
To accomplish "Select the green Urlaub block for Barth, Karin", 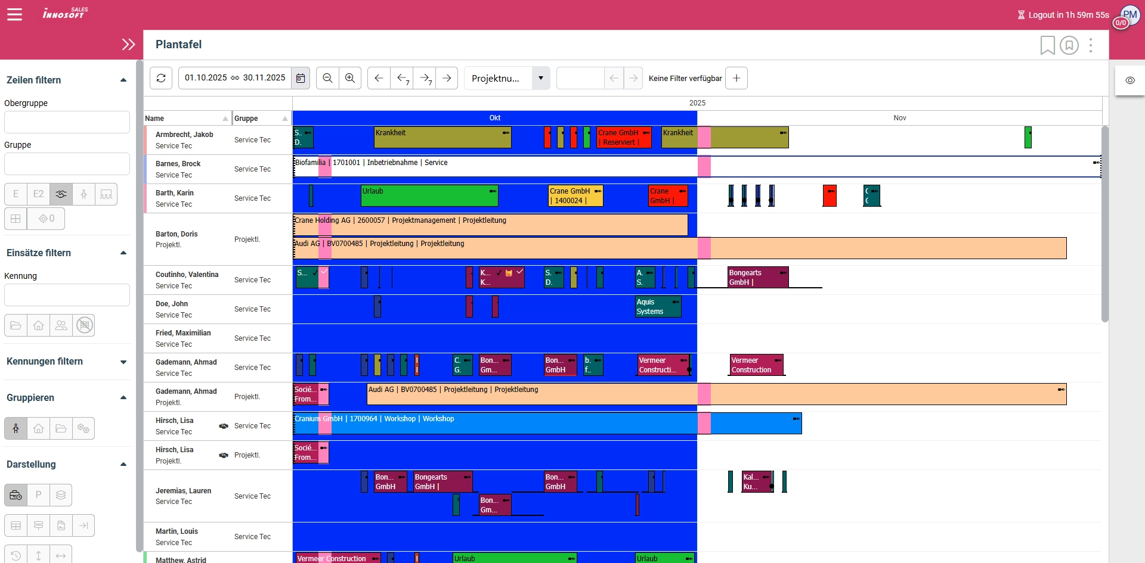I will pyautogui.click(x=429, y=196).
